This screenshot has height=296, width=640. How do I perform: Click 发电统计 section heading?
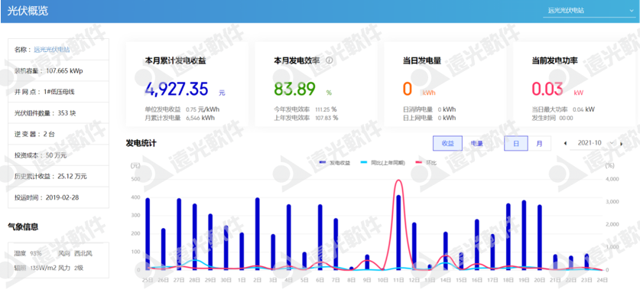click(141, 143)
